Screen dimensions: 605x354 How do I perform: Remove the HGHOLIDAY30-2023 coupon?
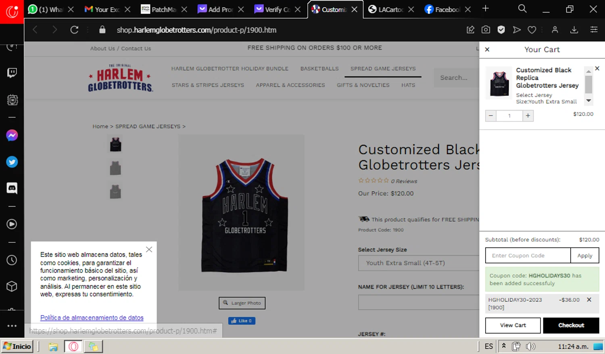(x=589, y=300)
